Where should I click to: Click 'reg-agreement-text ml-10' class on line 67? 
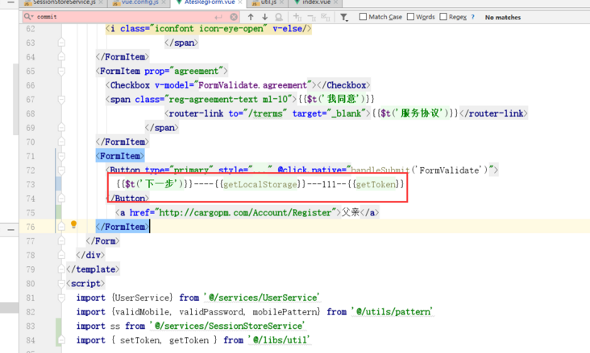click(x=228, y=100)
